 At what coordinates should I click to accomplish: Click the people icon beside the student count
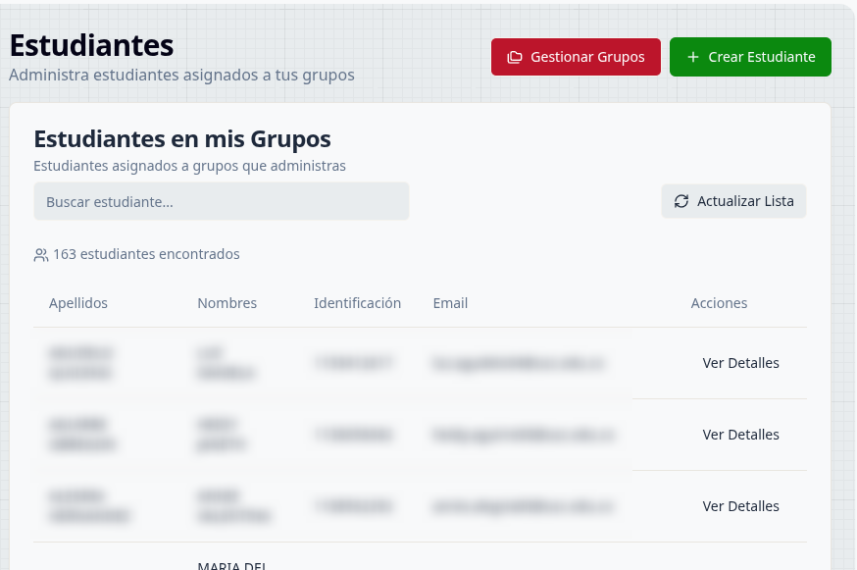[41, 255]
